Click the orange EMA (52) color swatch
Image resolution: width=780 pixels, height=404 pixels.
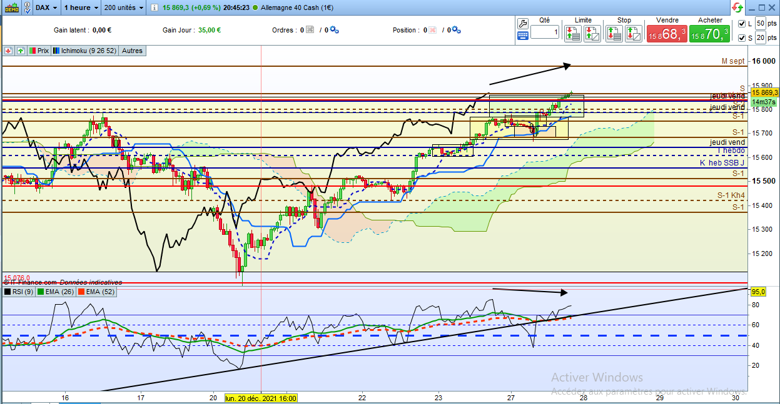pos(81,292)
